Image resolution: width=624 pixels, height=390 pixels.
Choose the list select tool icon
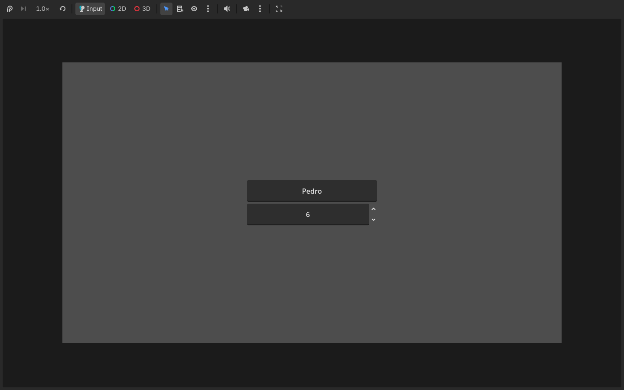[x=180, y=9]
